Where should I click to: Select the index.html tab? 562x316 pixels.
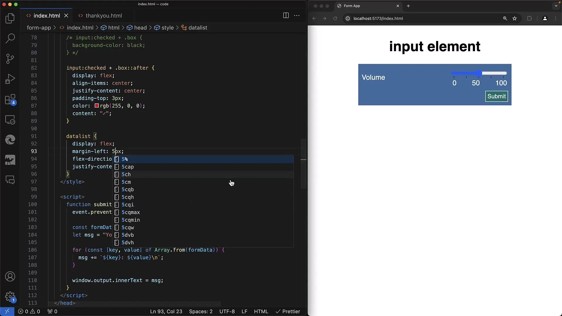47,16
